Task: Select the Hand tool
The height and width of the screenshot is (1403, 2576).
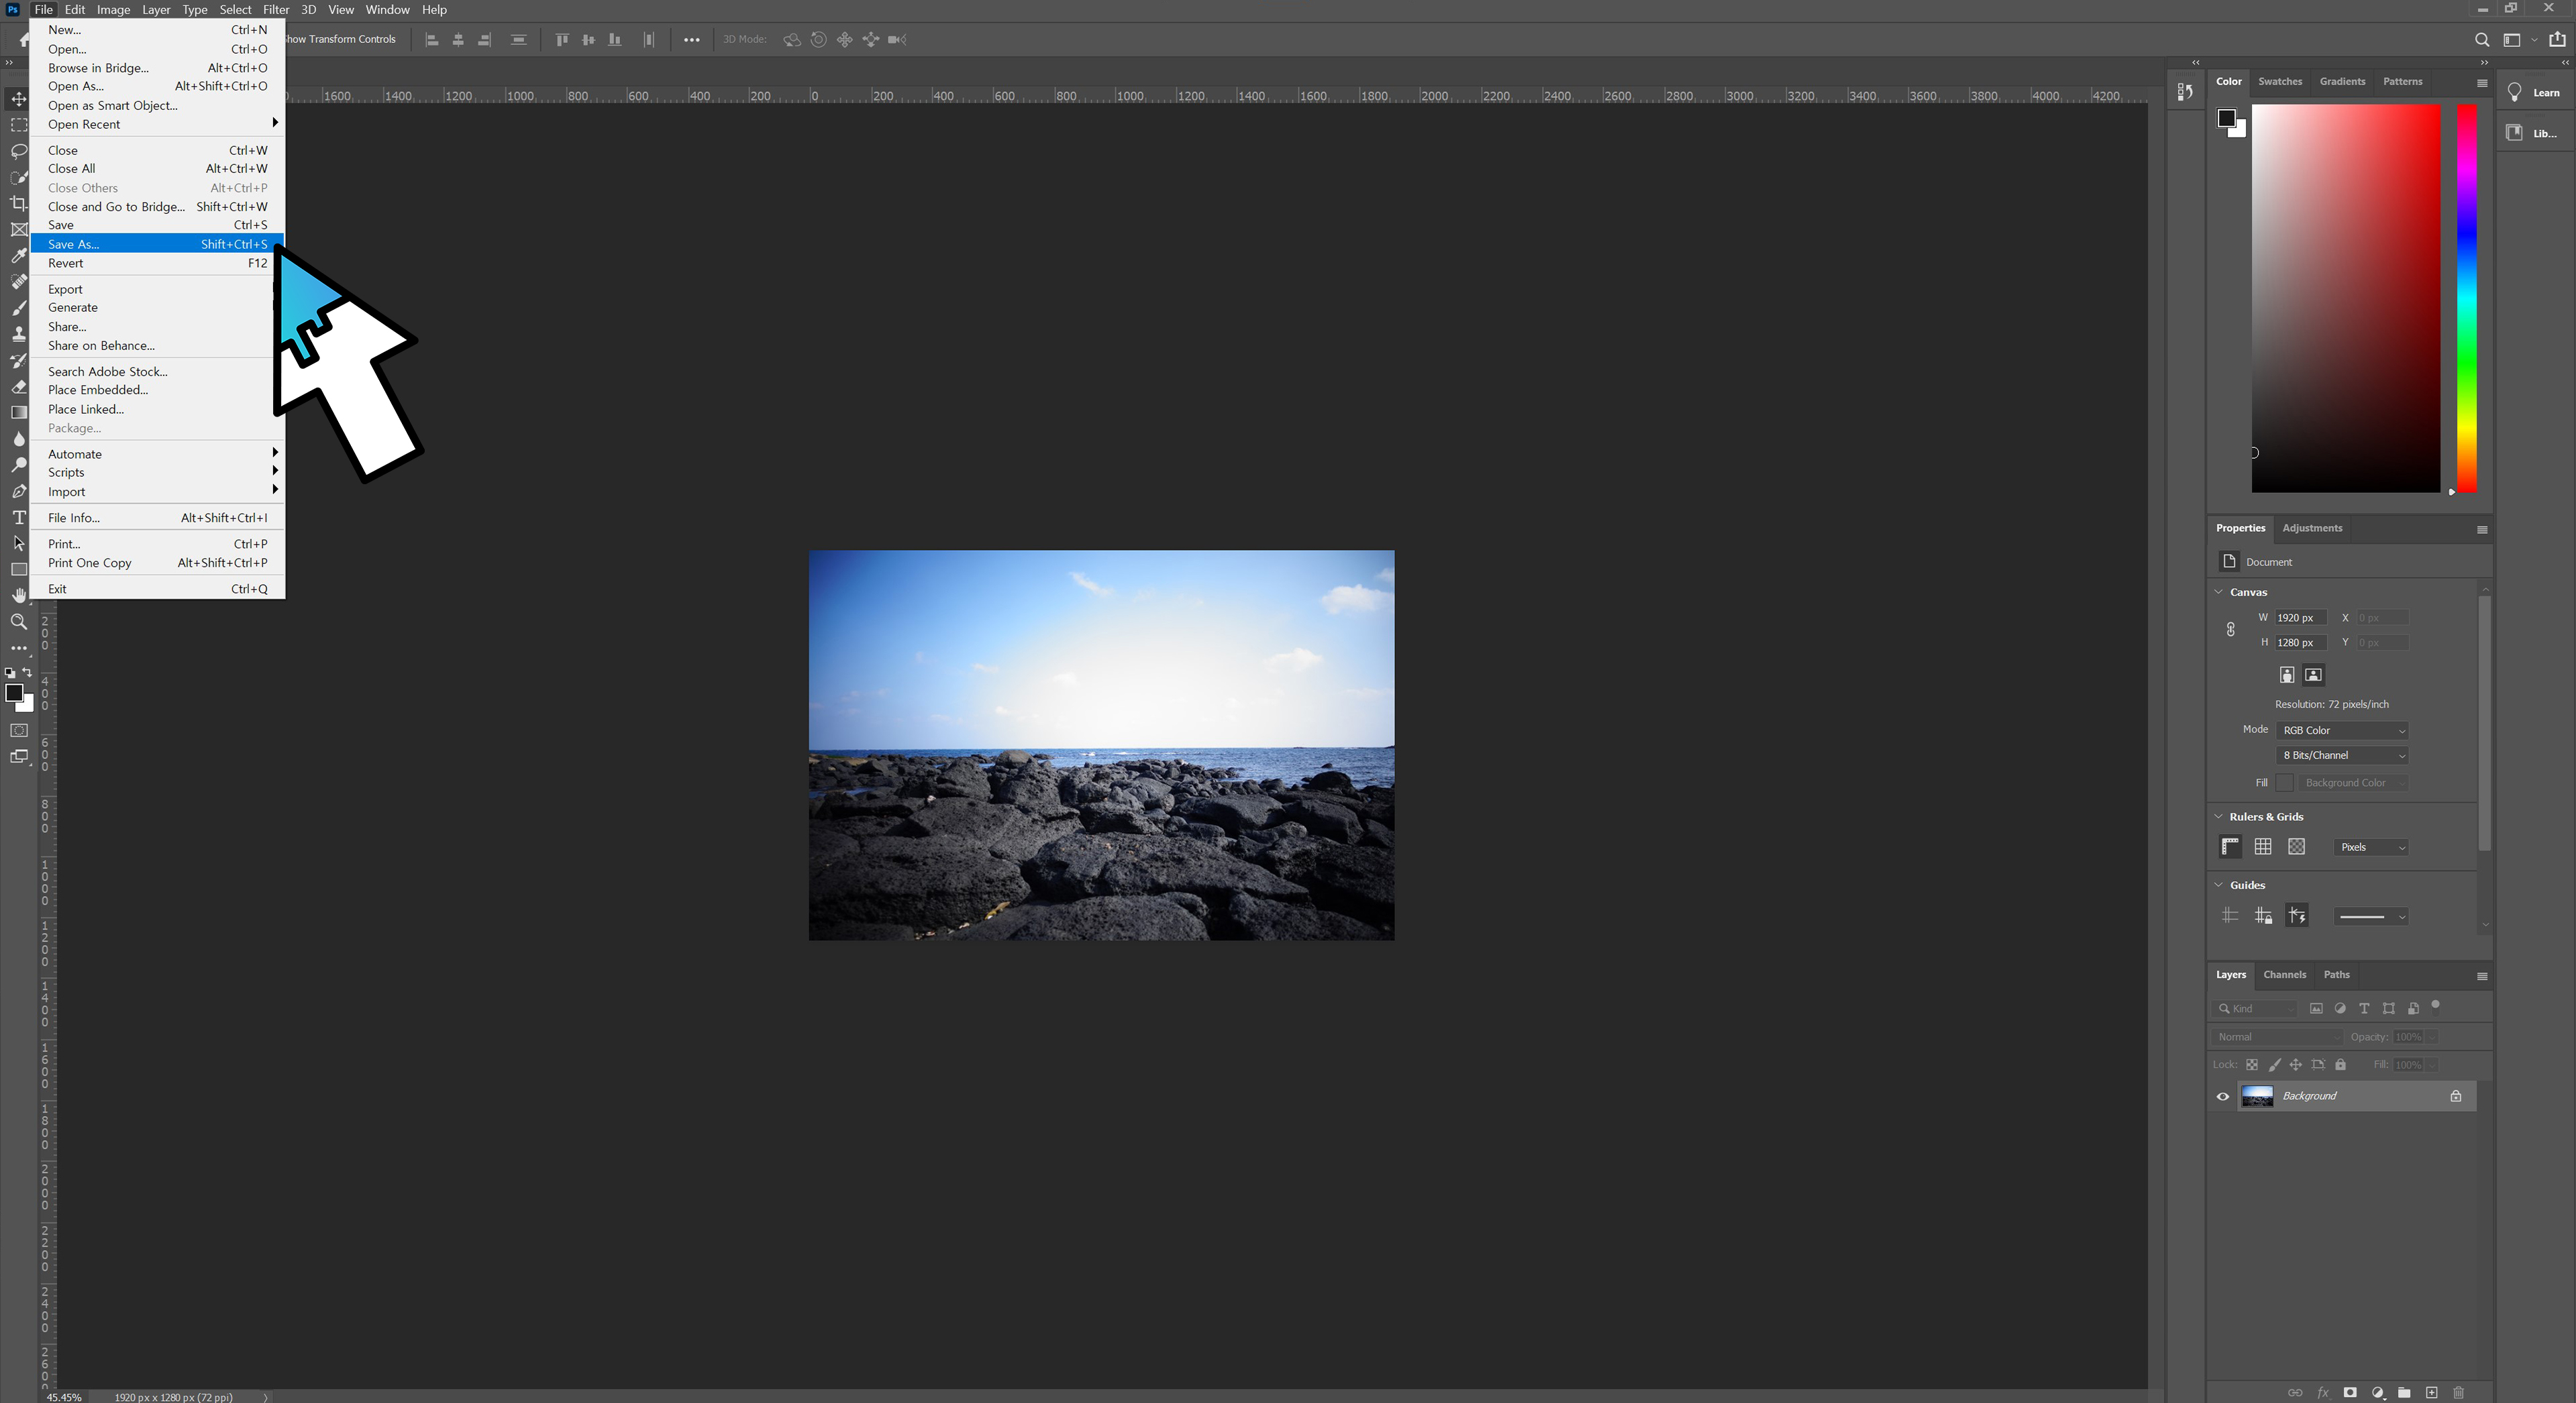Action: pyautogui.click(x=18, y=596)
